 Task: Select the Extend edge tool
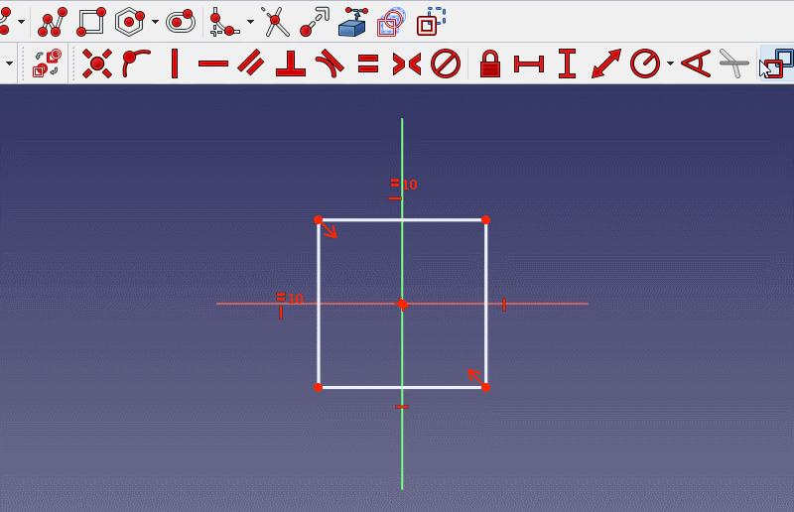pyautogui.click(x=314, y=21)
